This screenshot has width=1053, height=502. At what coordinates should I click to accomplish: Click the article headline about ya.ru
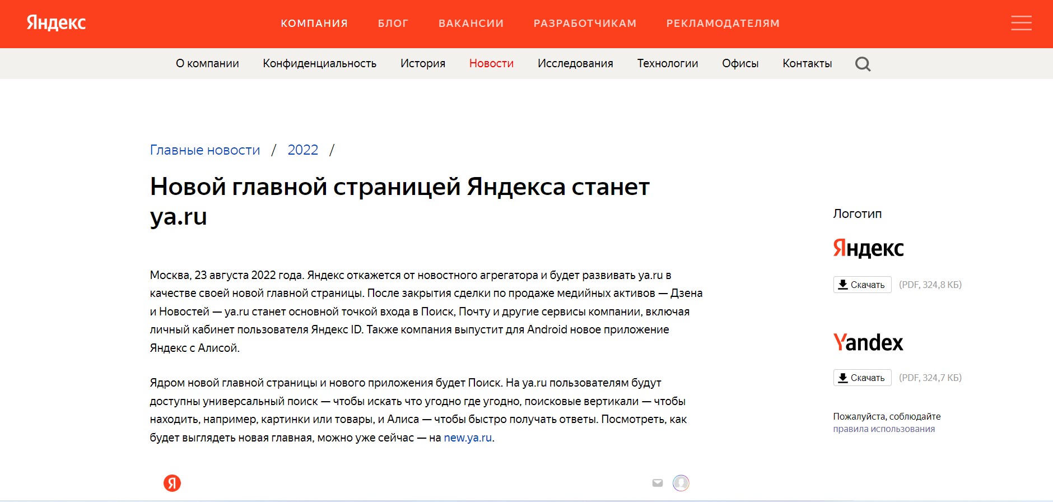click(x=399, y=201)
